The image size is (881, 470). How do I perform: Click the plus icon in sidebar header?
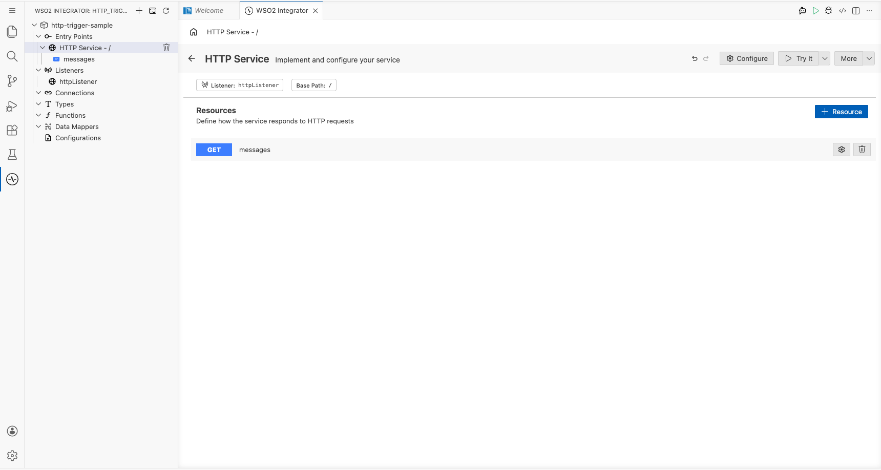[139, 10]
